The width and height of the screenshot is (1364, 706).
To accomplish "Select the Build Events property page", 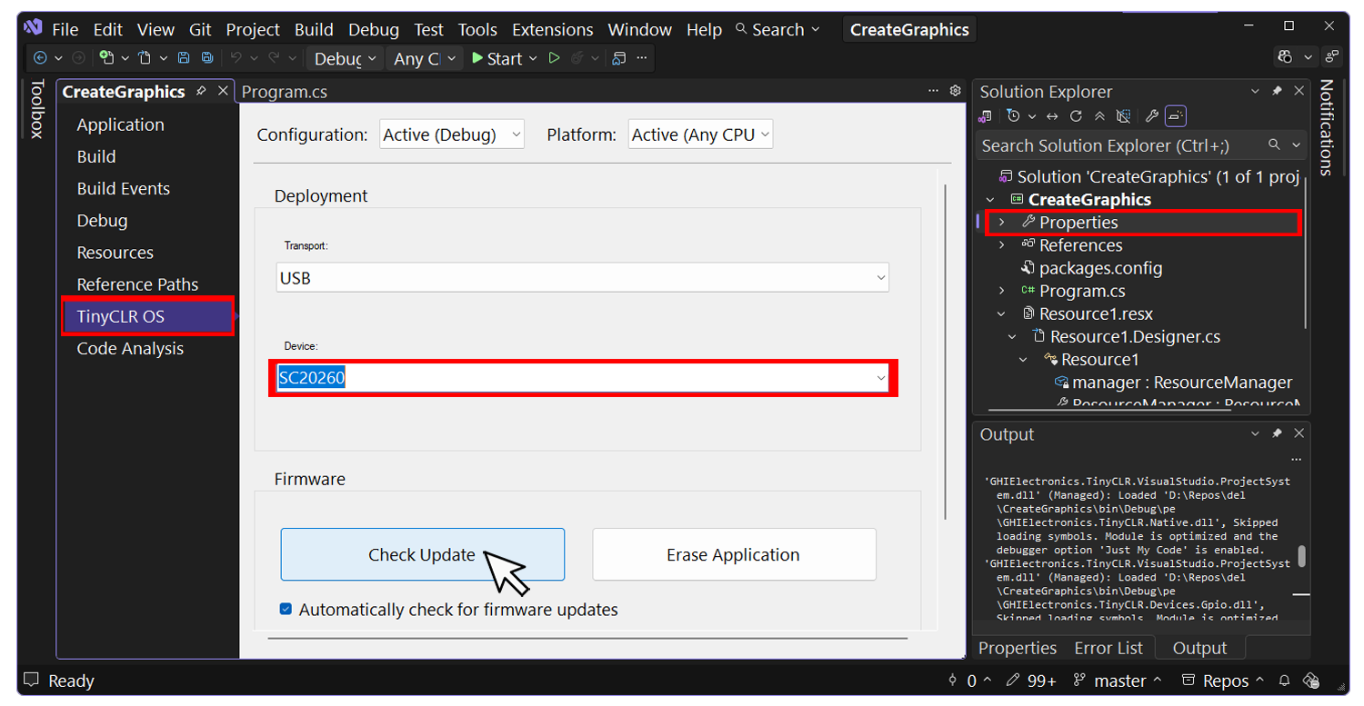I will coord(123,188).
